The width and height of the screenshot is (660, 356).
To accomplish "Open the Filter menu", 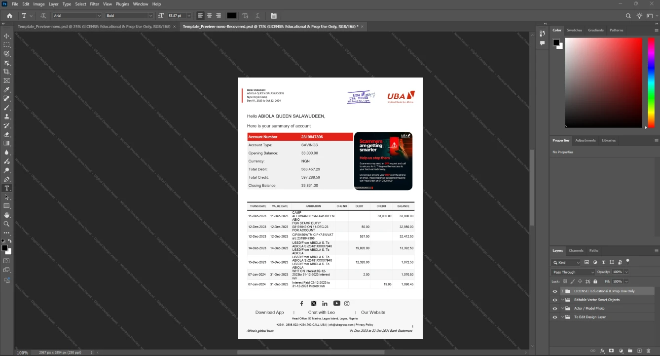I will [x=94, y=4].
